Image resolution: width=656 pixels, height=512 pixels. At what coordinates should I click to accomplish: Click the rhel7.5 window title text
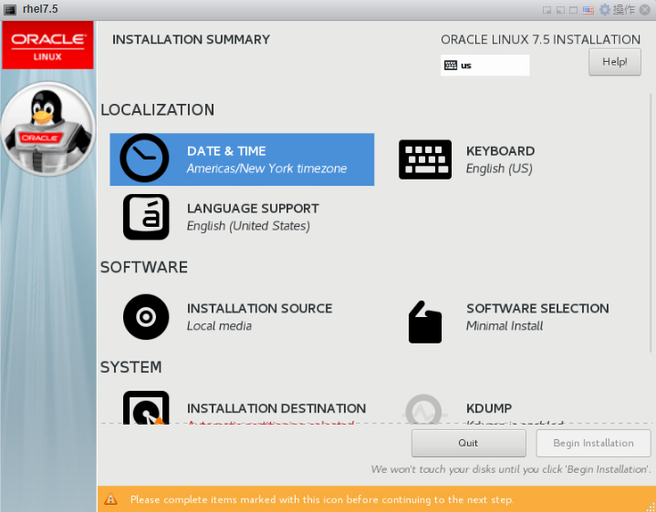tap(40, 9)
